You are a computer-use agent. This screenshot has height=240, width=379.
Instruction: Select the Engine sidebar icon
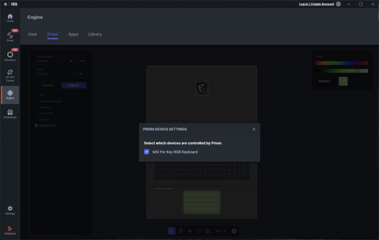[x=10, y=95]
